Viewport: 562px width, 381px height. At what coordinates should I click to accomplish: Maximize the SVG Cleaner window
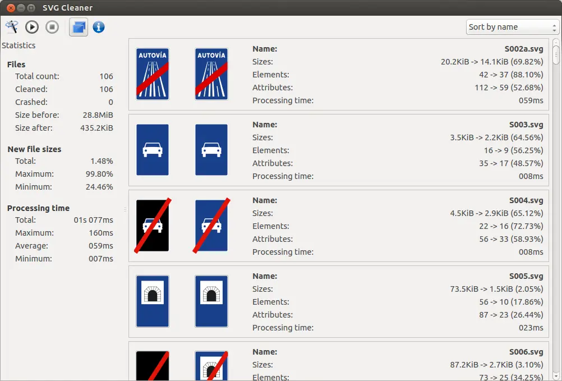pyautogui.click(x=31, y=7)
